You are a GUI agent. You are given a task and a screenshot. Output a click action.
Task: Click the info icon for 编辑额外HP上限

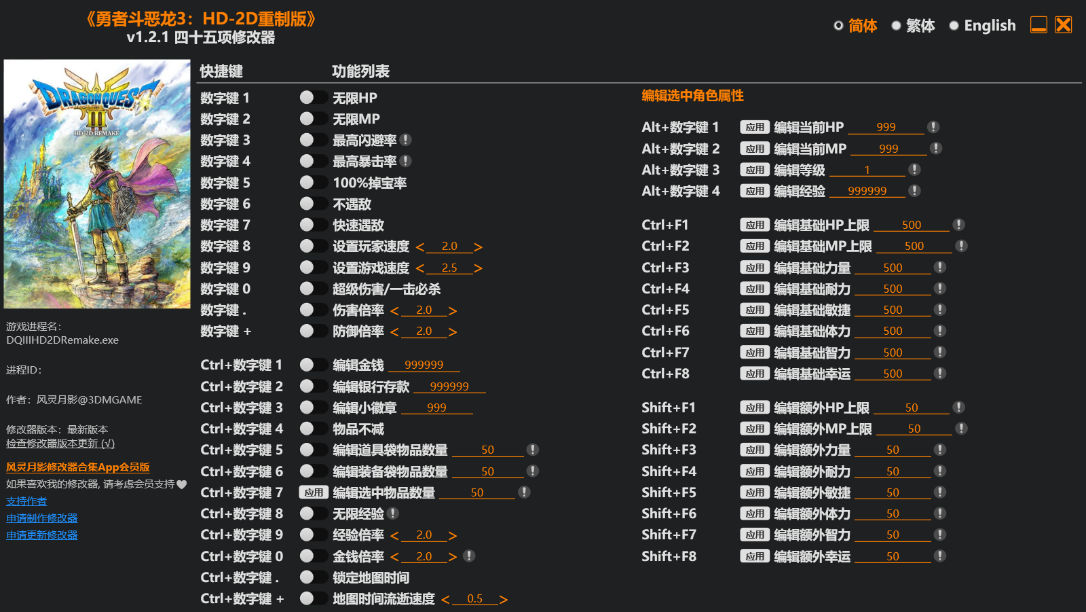(958, 407)
